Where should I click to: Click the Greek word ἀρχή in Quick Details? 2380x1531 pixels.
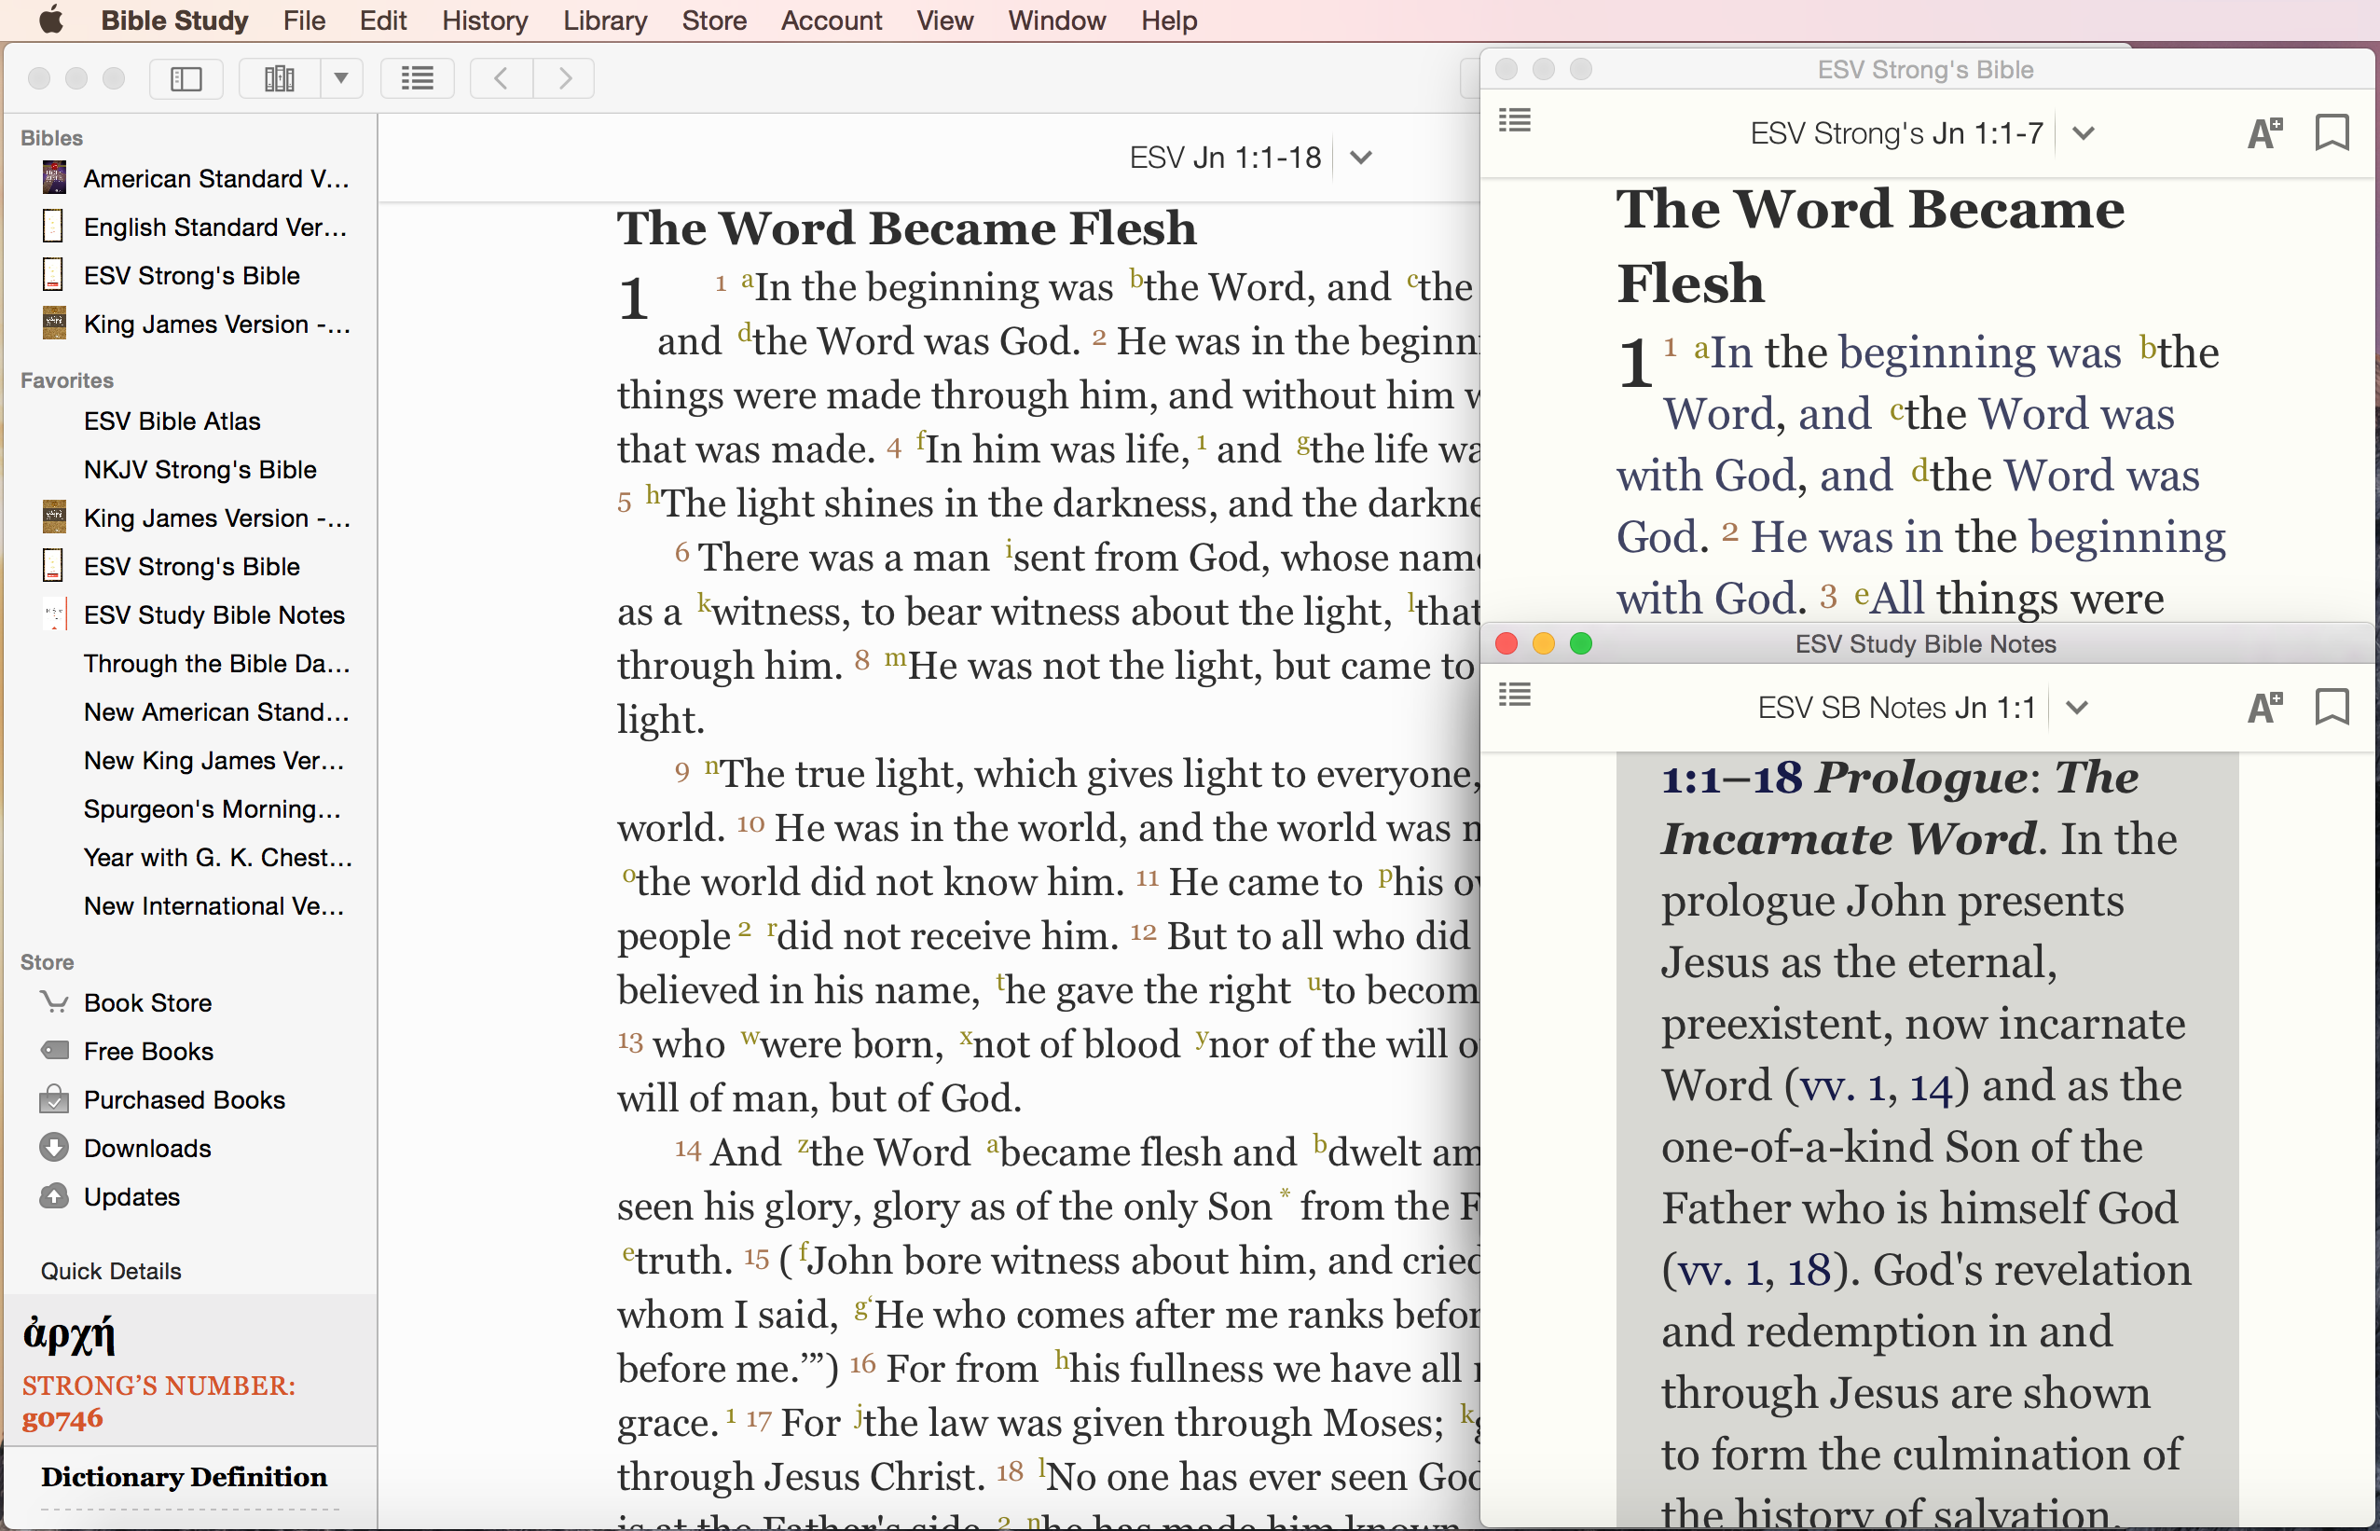pos(70,1333)
